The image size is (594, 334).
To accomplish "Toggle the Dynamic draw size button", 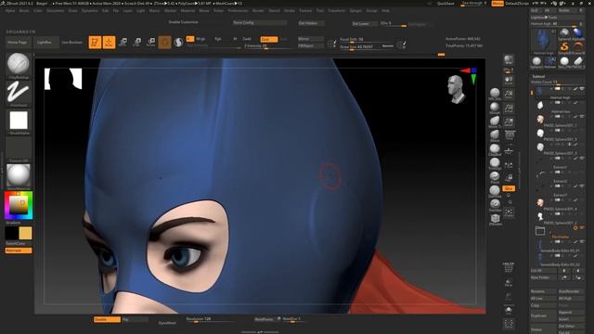I will click(x=388, y=45).
